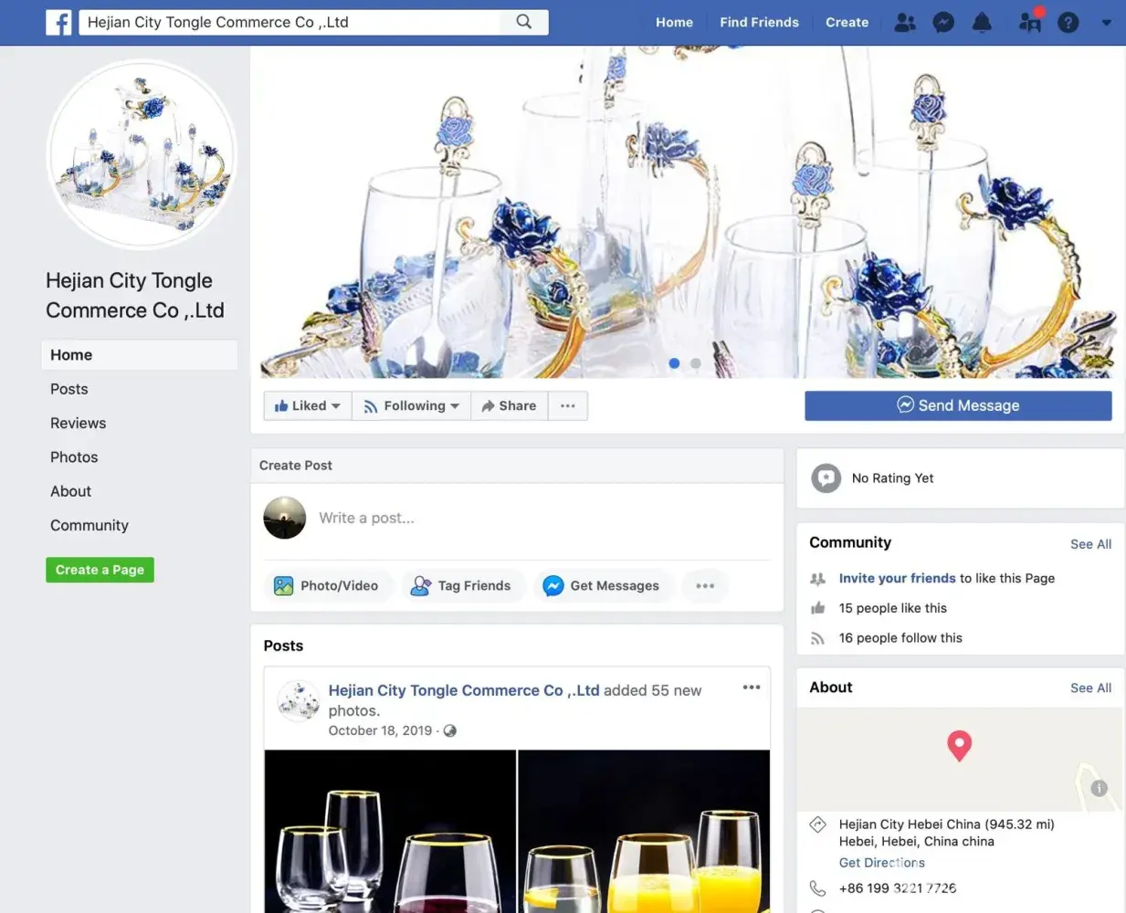Click the No Rating Yet icon
1126x913 pixels.
pos(826,478)
